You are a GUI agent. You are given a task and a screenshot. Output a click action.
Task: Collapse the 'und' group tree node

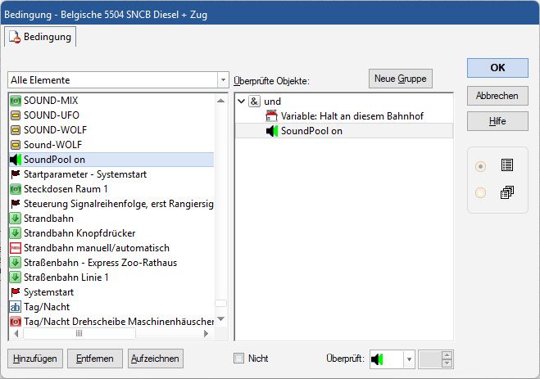click(239, 102)
